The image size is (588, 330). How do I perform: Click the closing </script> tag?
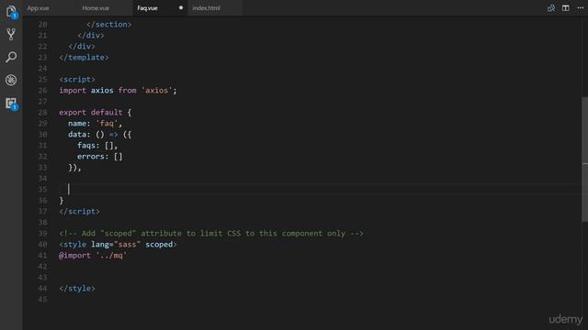tap(80, 212)
